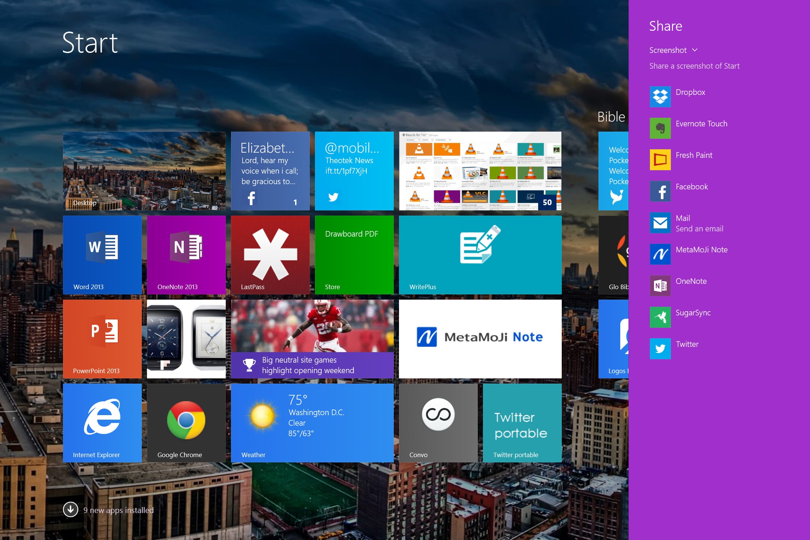Launch the LastPass tile
The height and width of the screenshot is (540, 810).
click(x=270, y=255)
